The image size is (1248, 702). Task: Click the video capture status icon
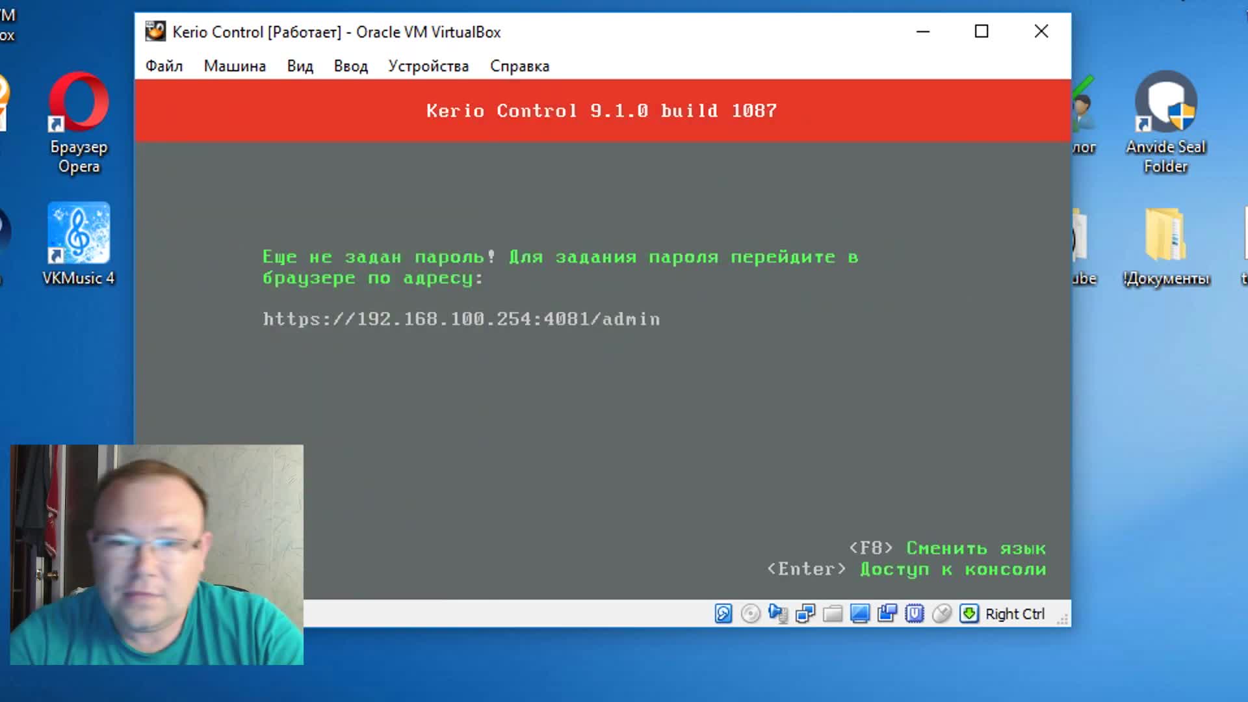[x=887, y=614]
